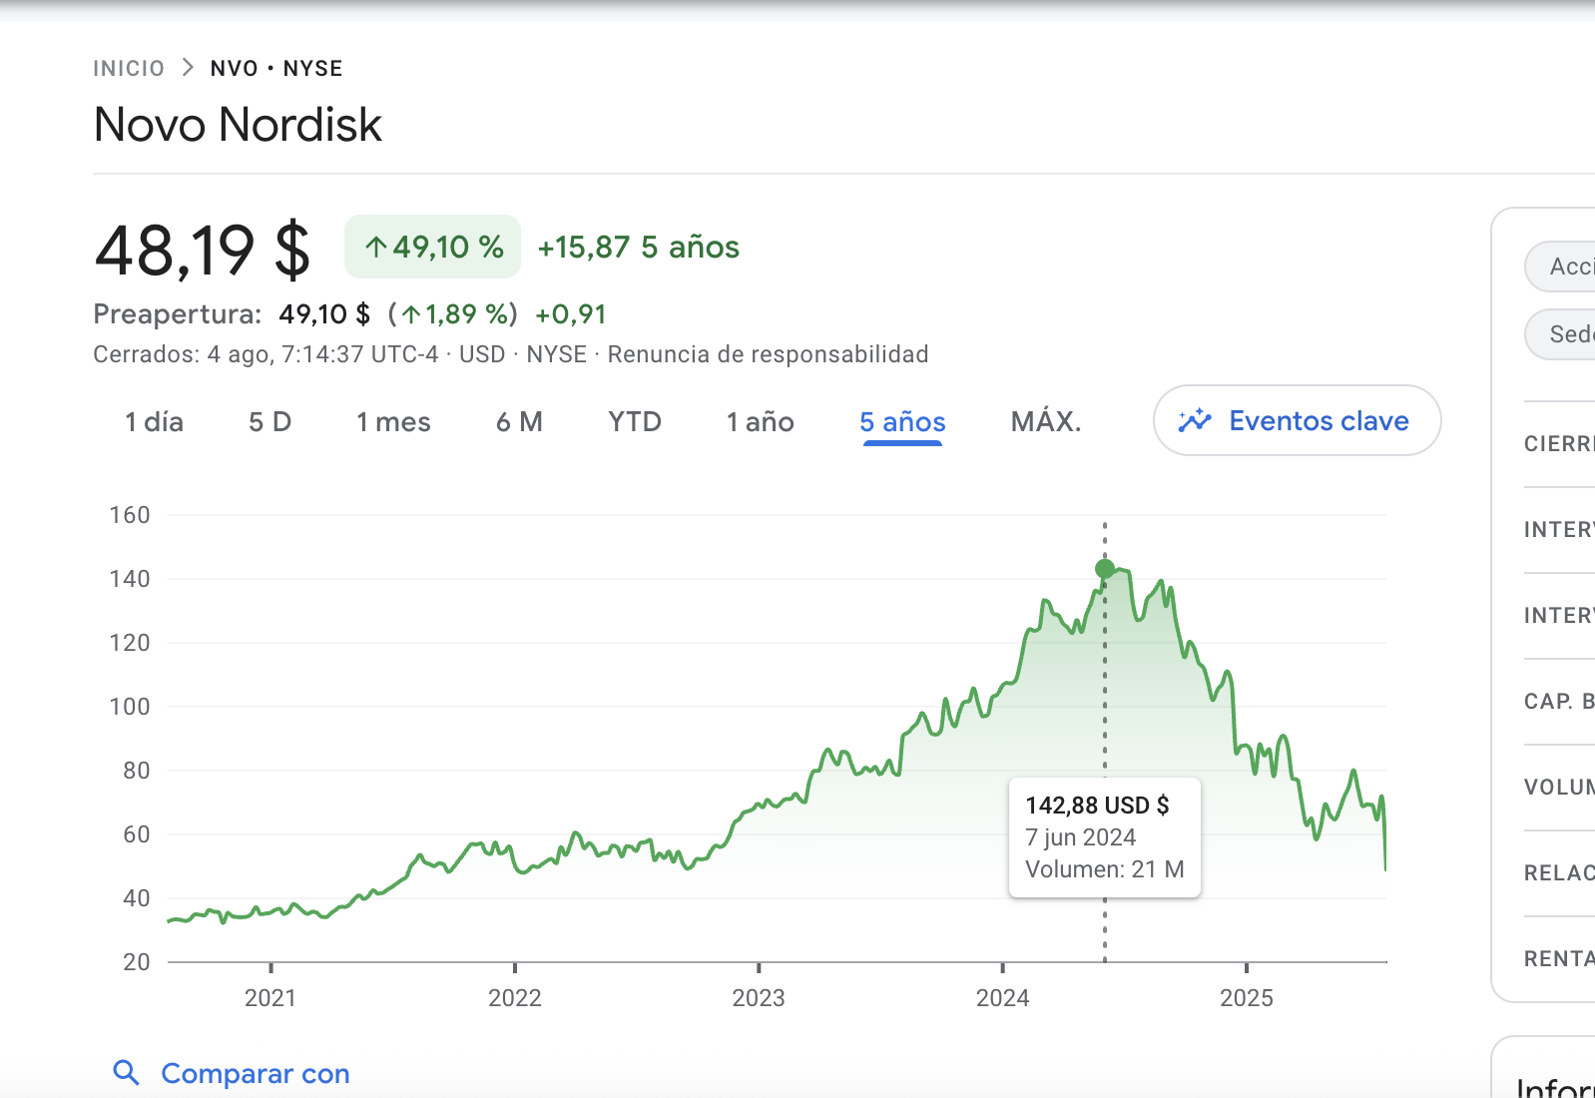Select the 1 día time range
The image size is (1595, 1098).
pyautogui.click(x=154, y=422)
